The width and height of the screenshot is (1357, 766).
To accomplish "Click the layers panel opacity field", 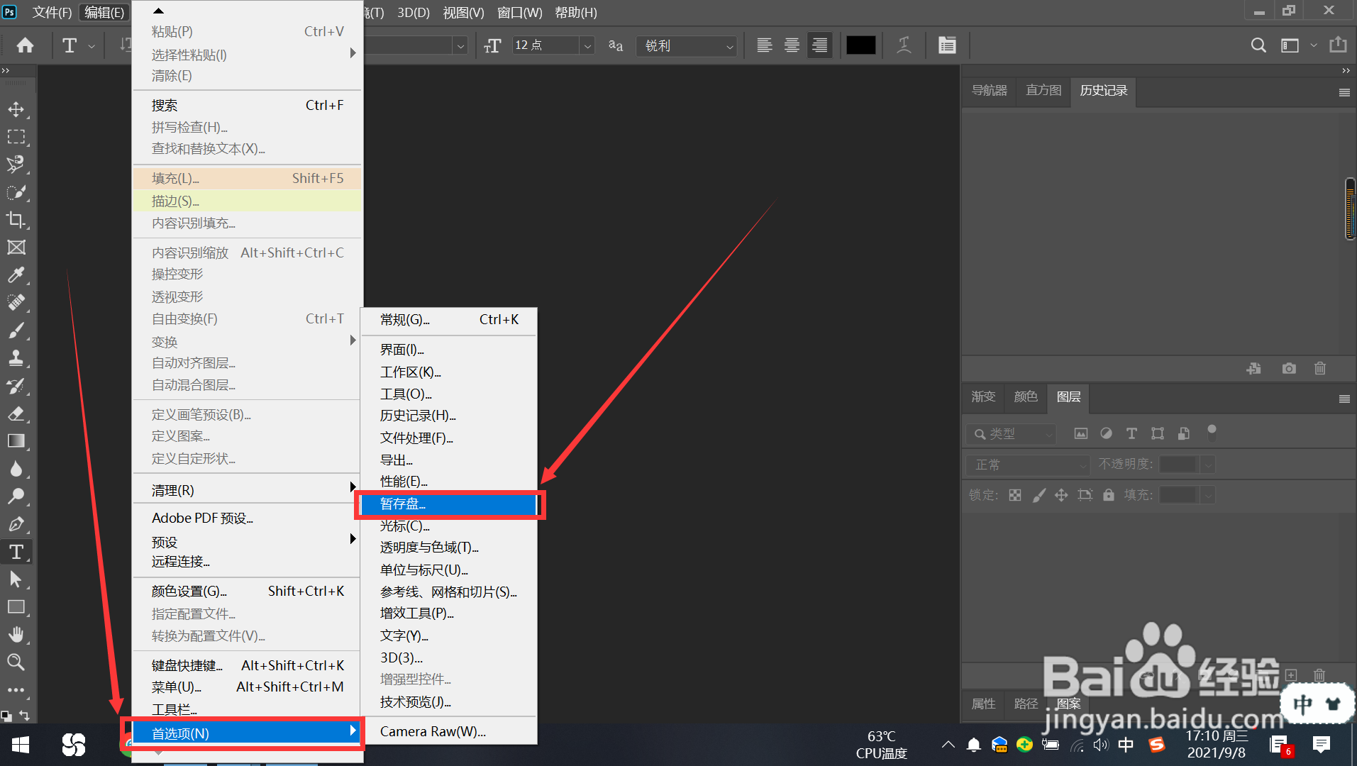I will 1179,465.
